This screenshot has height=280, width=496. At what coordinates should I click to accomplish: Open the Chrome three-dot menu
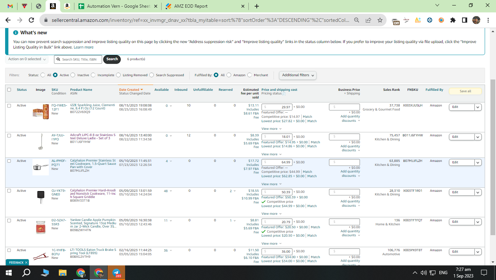(x=488, y=20)
